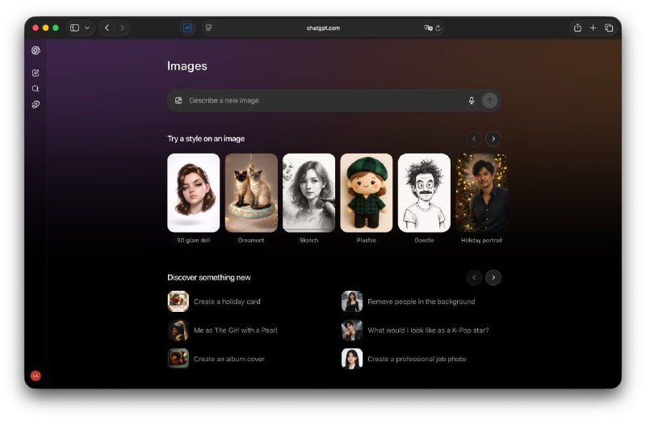Click the translate icon in address bar

point(428,27)
